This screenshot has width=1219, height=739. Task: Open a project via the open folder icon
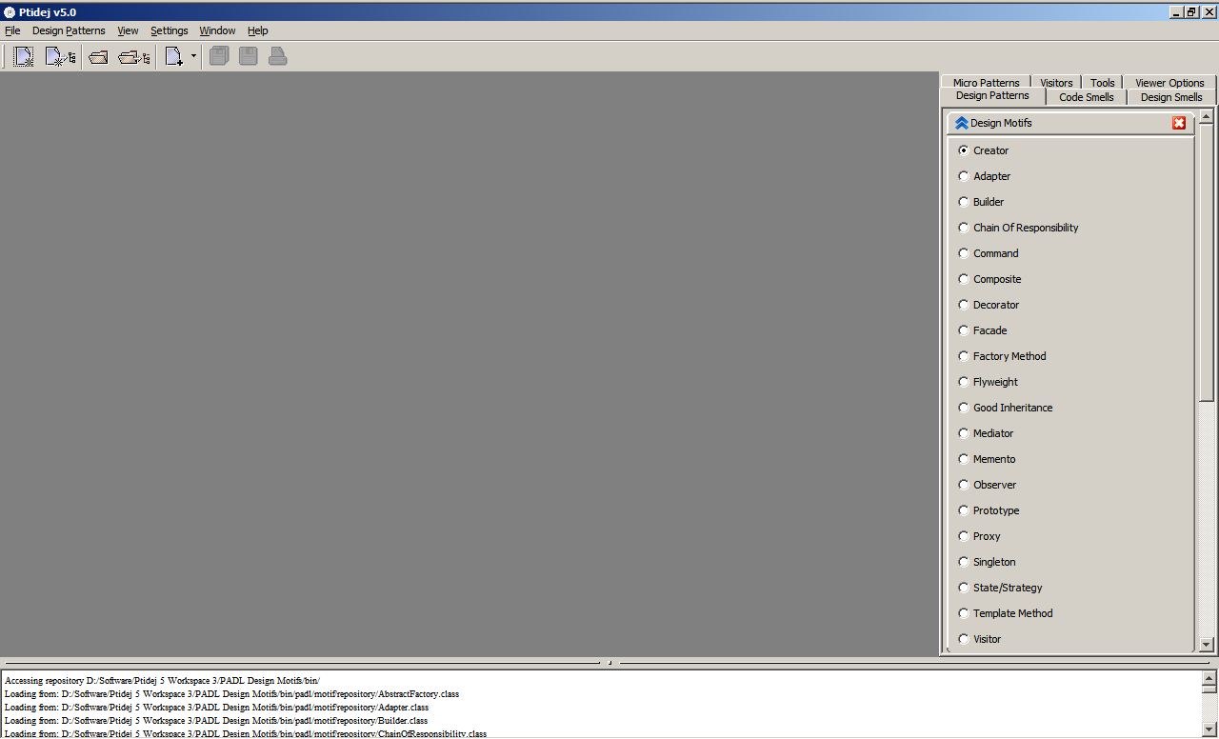[x=98, y=55]
